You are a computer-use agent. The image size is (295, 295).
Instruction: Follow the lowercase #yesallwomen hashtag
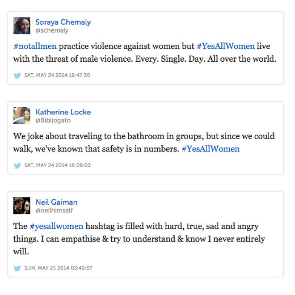(56, 226)
